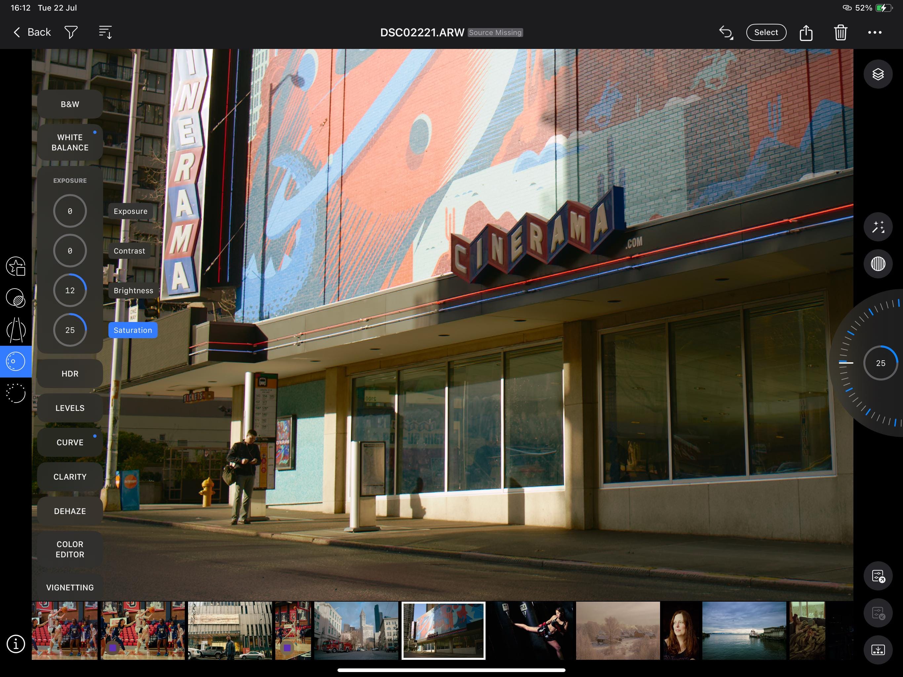Image resolution: width=903 pixels, height=677 pixels.
Task: Select the active adjustments dial icon
Action: [16, 361]
